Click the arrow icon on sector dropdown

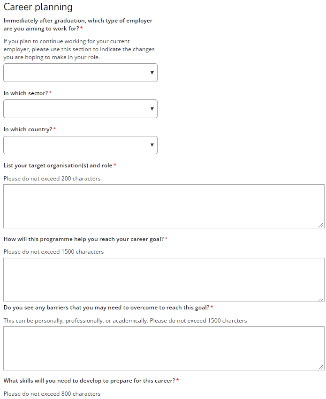(x=152, y=109)
